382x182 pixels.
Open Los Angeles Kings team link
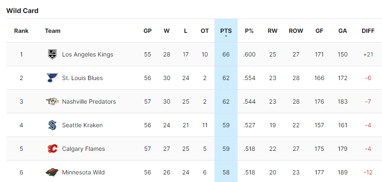pos(87,54)
